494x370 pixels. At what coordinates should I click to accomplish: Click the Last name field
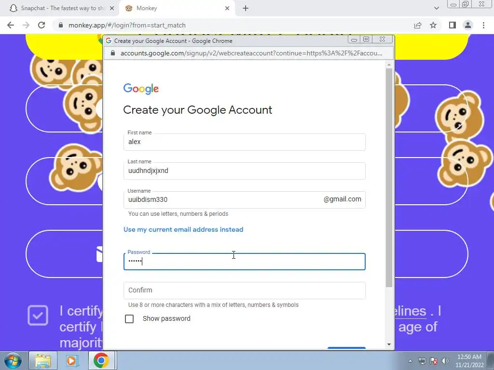tap(245, 171)
